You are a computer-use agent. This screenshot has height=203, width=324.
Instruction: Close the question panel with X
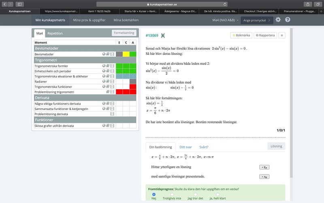pyautogui.click(x=282, y=35)
